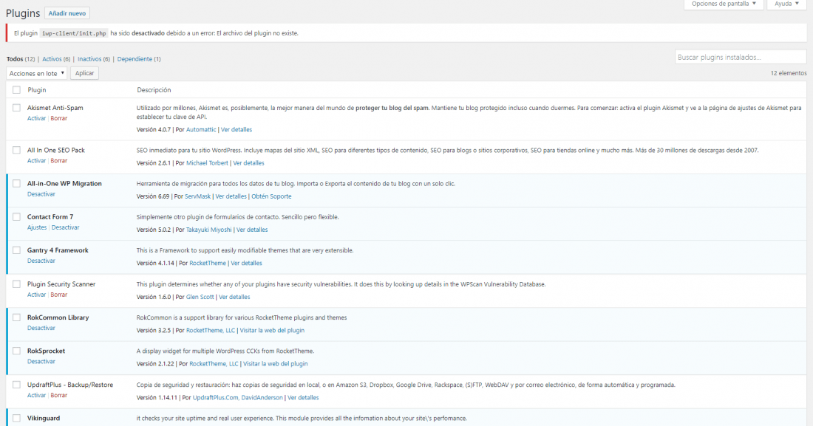This screenshot has height=426, width=813.
Task: Deactivate Contact Form 7
Action: pyautogui.click(x=65, y=227)
